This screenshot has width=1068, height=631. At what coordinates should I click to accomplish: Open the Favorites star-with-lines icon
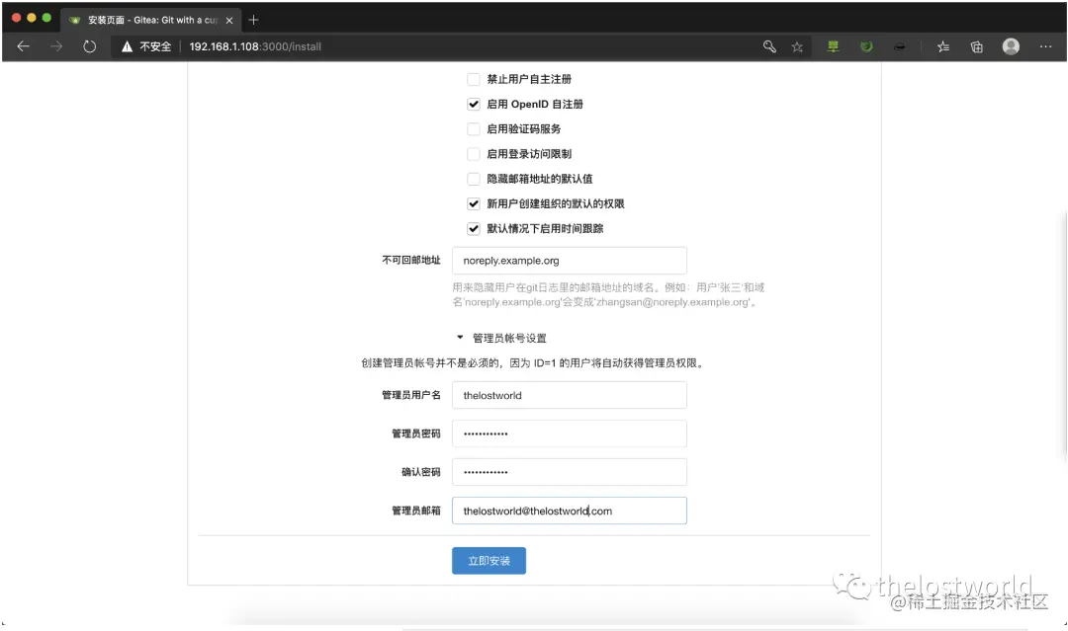coord(942,45)
